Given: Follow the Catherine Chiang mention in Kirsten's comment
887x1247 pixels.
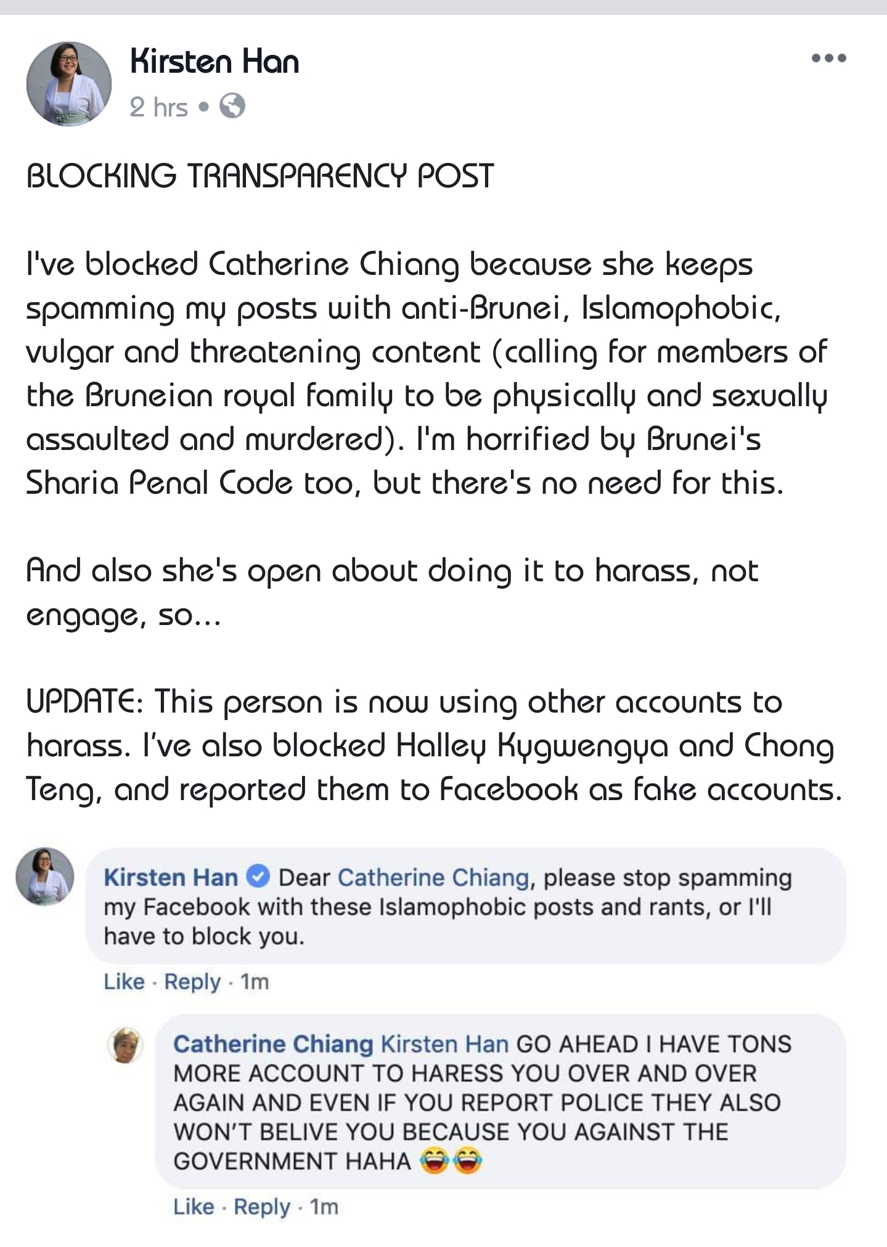Looking at the screenshot, I should 433,877.
